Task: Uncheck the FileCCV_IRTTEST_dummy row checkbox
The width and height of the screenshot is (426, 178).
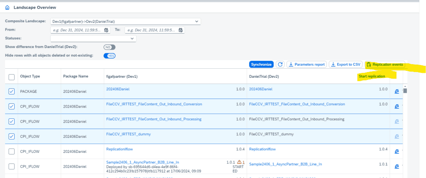Action: (11, 136)
